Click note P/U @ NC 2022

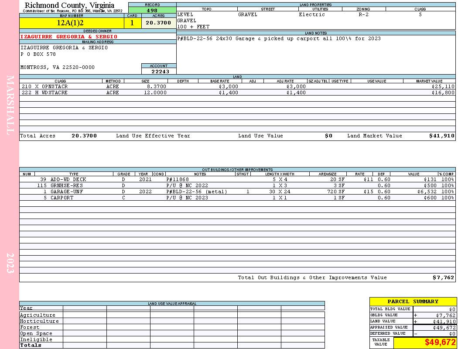(x=187, y=186)
